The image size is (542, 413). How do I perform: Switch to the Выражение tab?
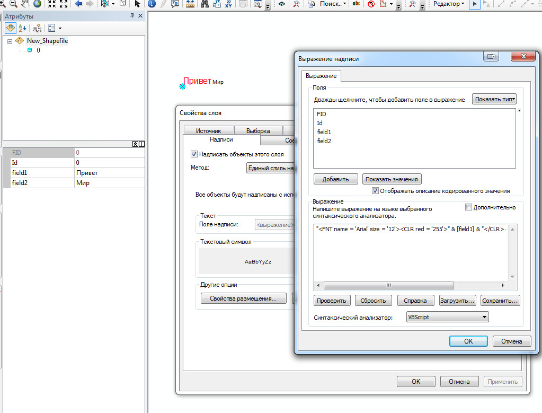321,76
